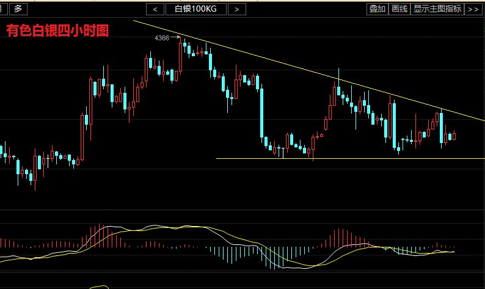This screenshot has width=485, height=289.
Task: Open the 叠加 overlay option
Action: (x=377, y=9)
